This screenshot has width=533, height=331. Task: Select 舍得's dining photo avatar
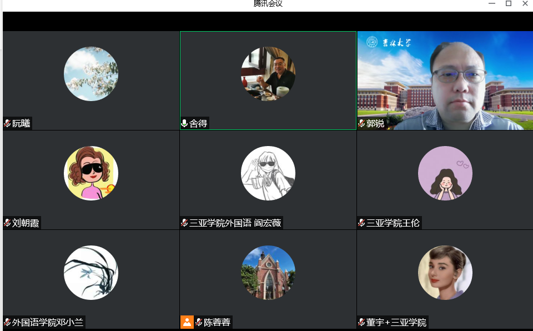pyautogui.click(x=268, y=74)
